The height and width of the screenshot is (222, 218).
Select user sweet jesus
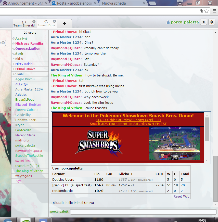point(30,161)
